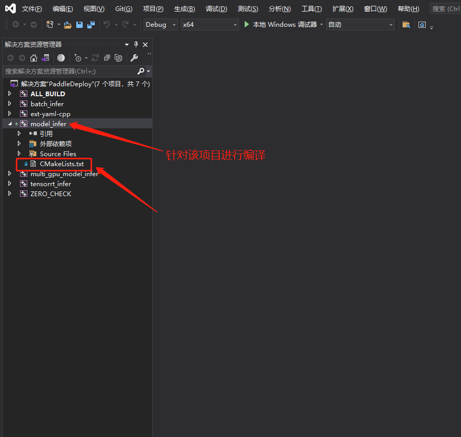Click the Show All Files icon
Screen dimensions: 461x437
[118, 58]
